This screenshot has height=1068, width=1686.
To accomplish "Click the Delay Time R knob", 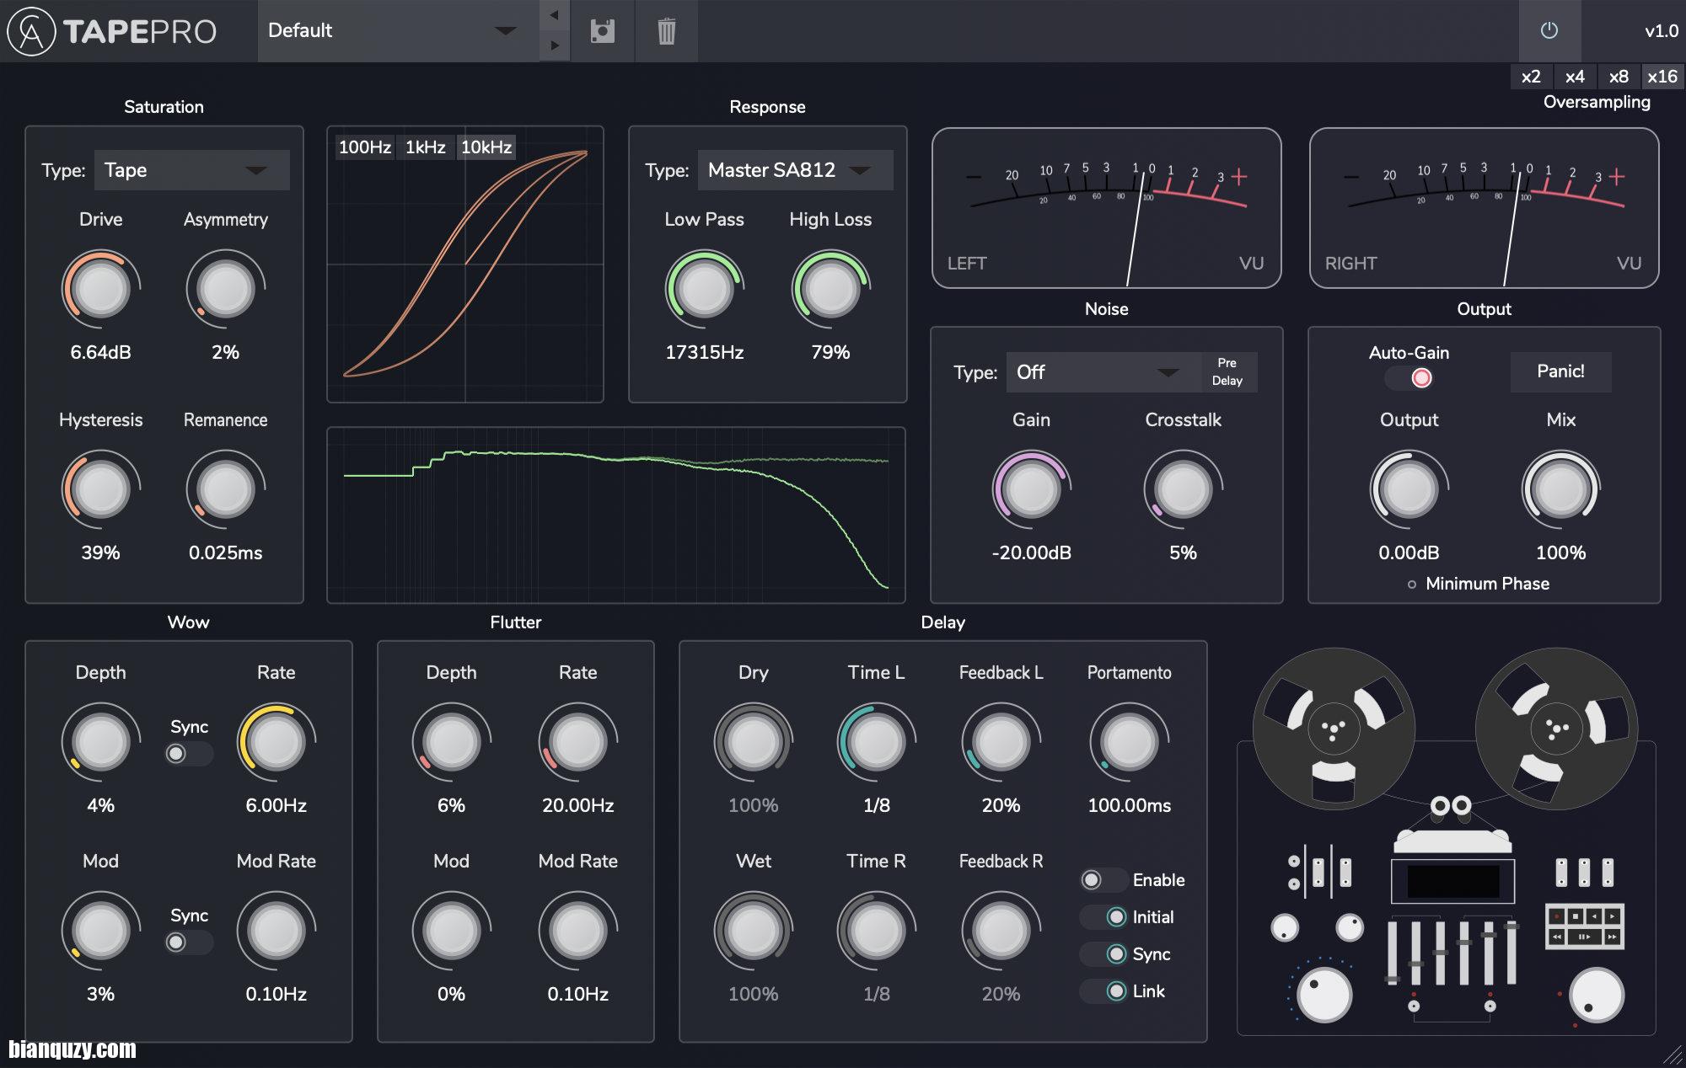I will (x=877, y=931).
